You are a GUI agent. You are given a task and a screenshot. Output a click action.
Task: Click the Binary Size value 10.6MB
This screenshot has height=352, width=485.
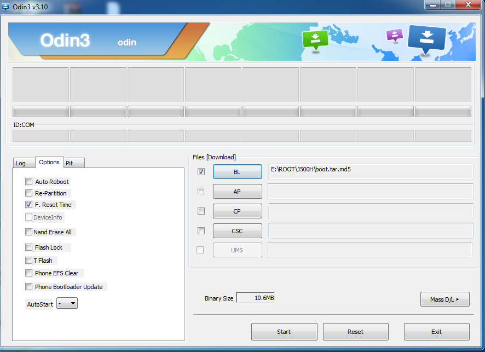256,298
